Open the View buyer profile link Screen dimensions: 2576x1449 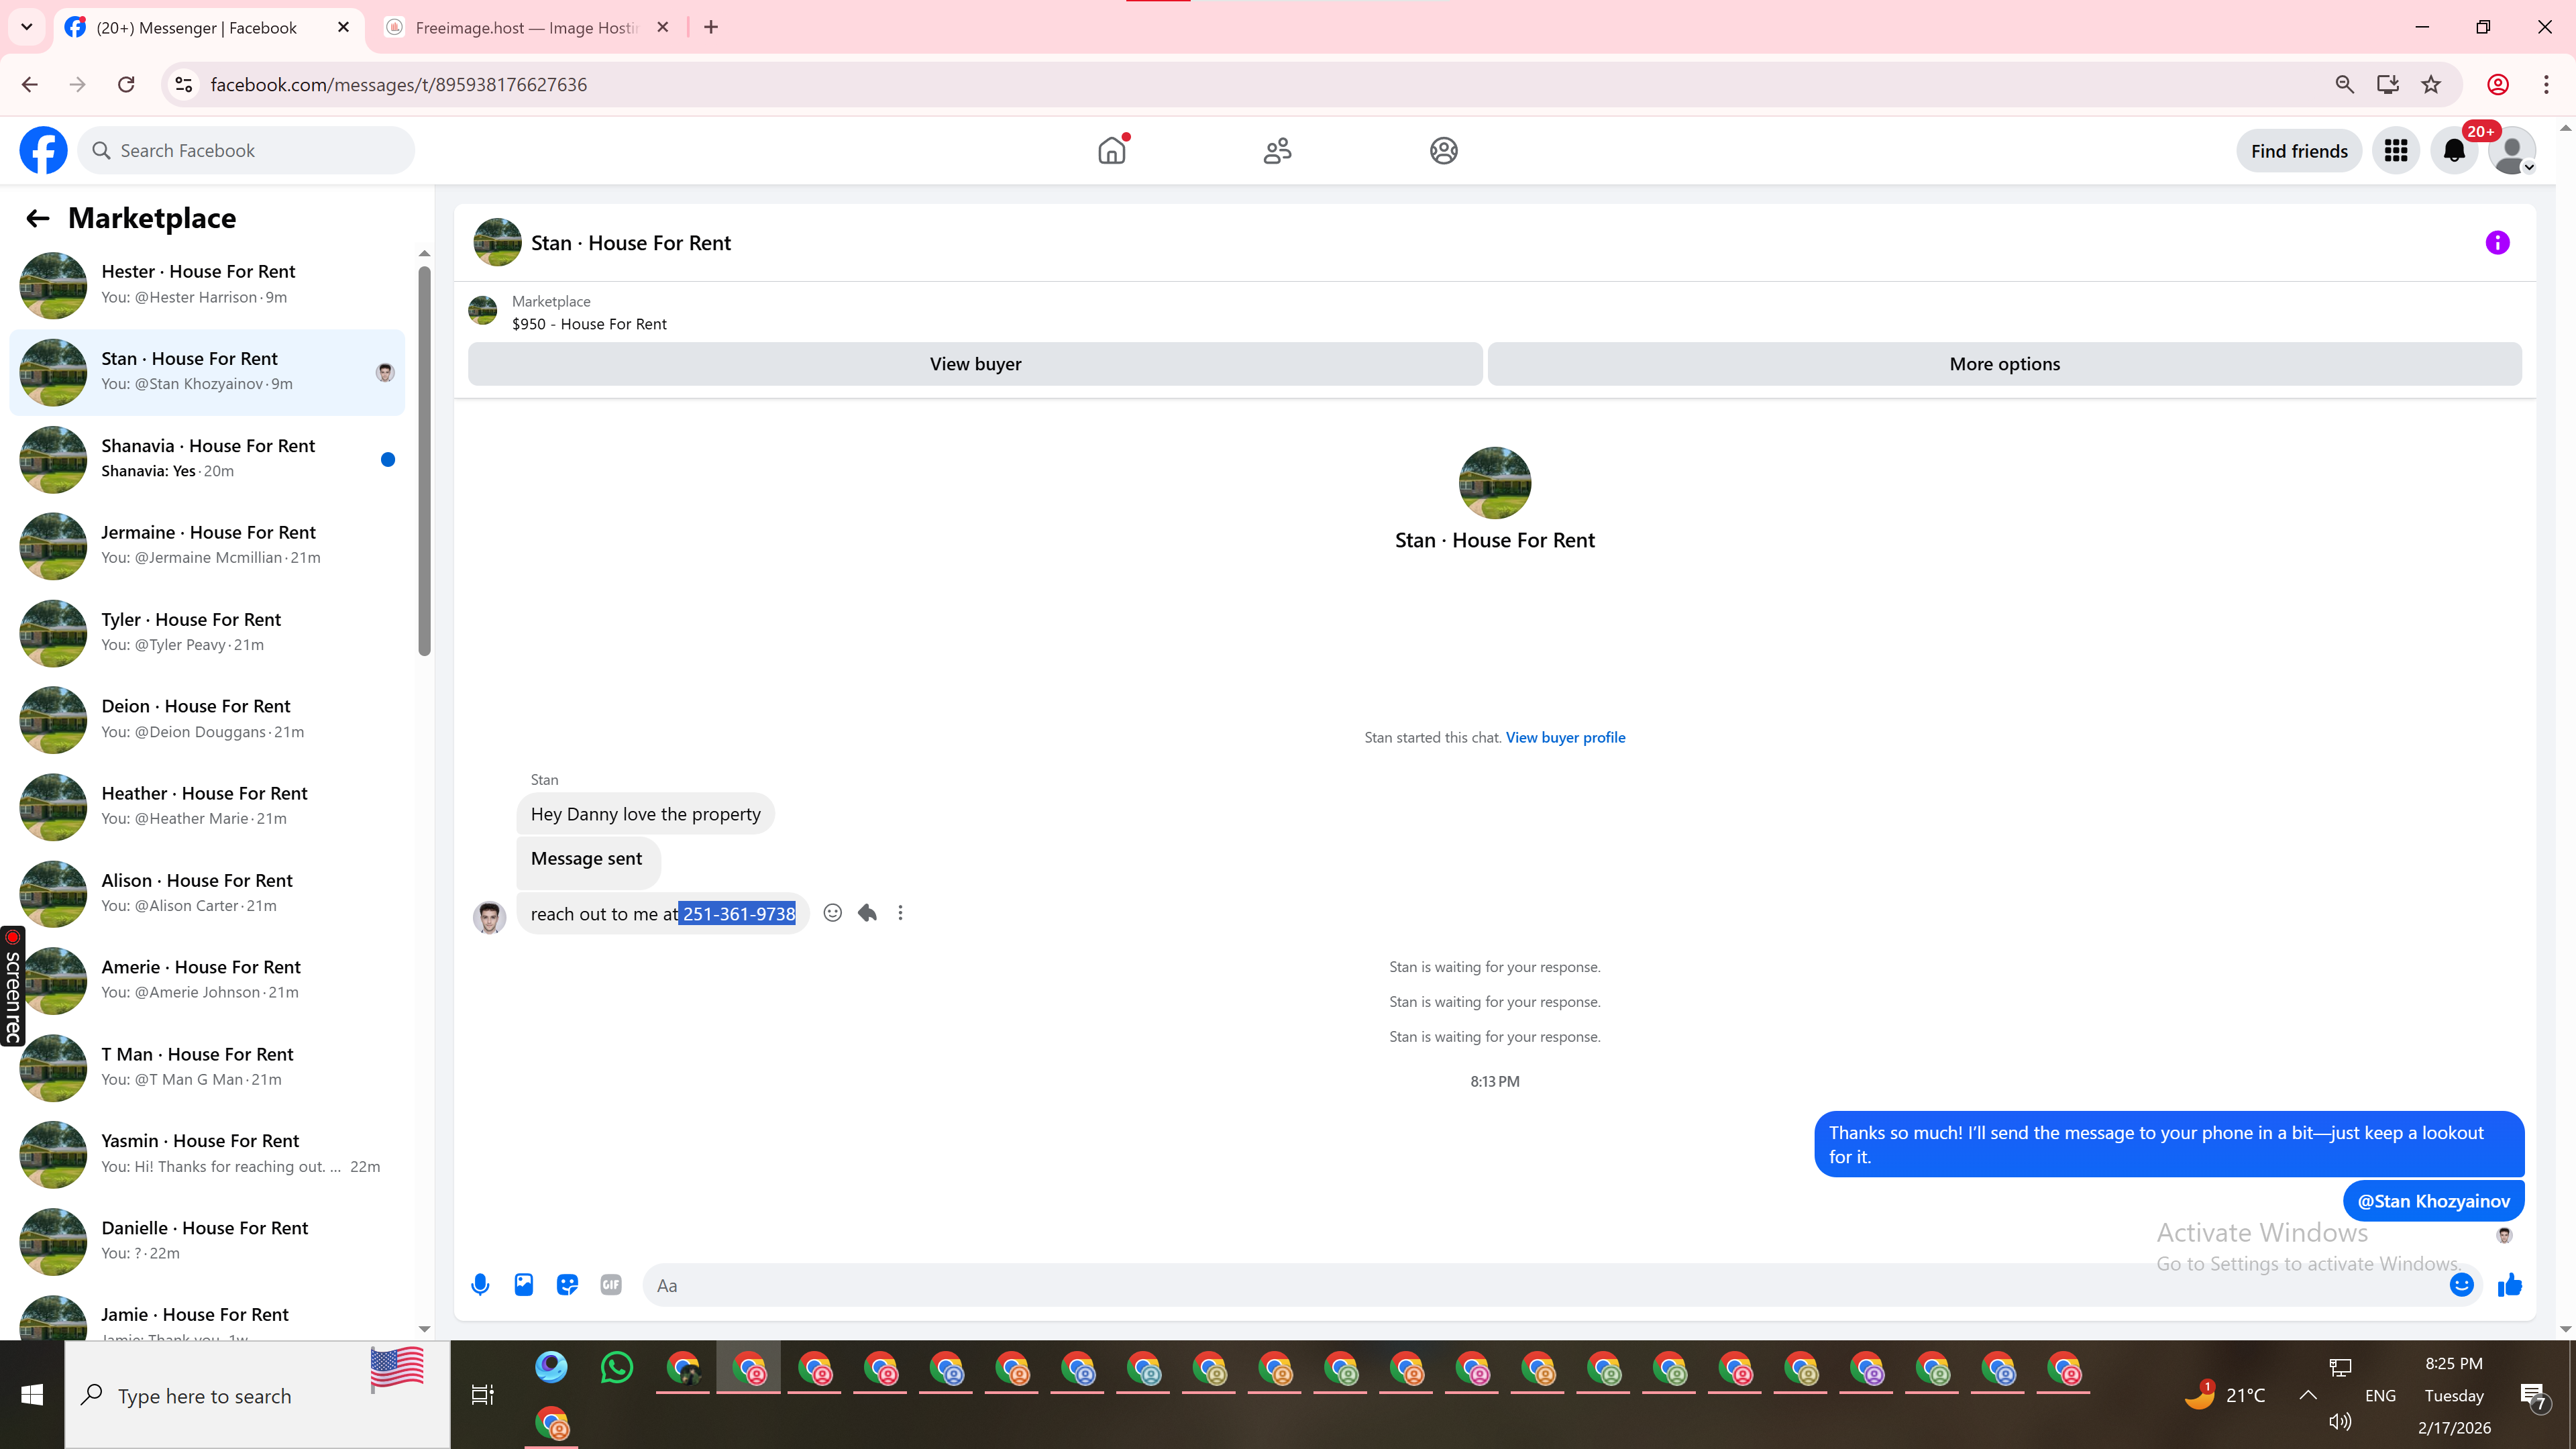1565,737
